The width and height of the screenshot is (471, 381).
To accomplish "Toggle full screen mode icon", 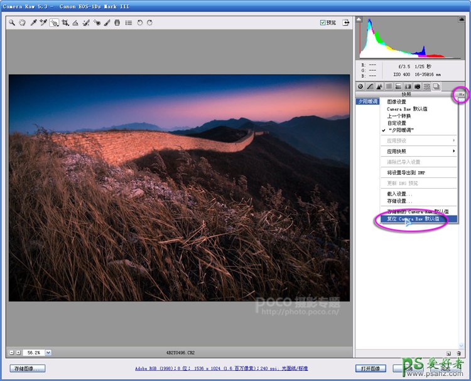I will click(x=345, y=23).
